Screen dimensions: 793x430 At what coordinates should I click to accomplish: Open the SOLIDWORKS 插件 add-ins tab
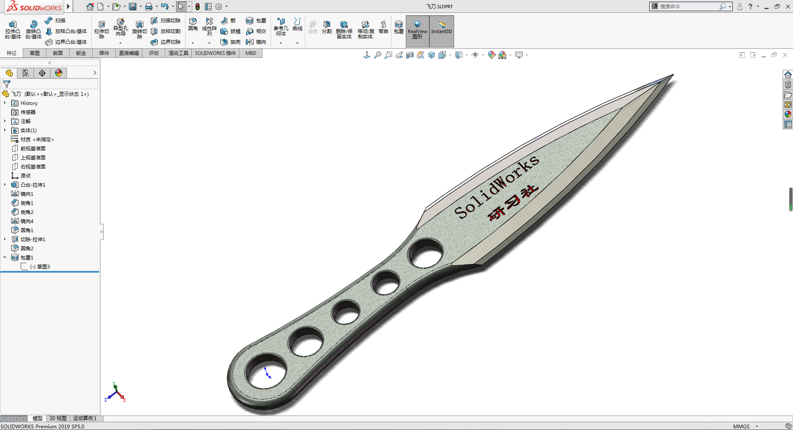[x=215, y=53]
